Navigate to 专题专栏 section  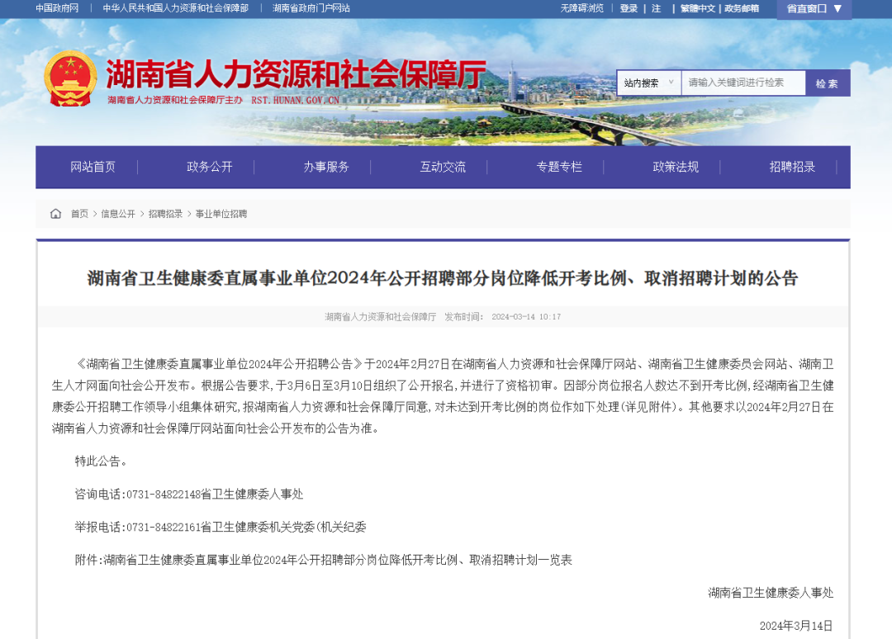coord(559,167)
